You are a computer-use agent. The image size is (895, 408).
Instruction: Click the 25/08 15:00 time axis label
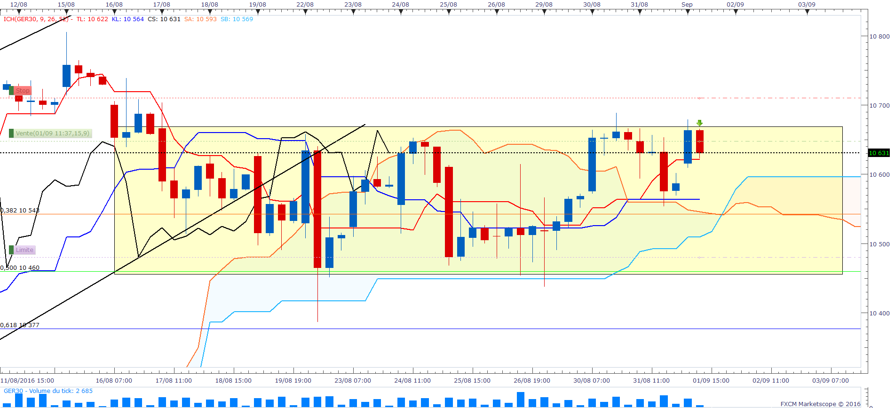click(472, 381)
